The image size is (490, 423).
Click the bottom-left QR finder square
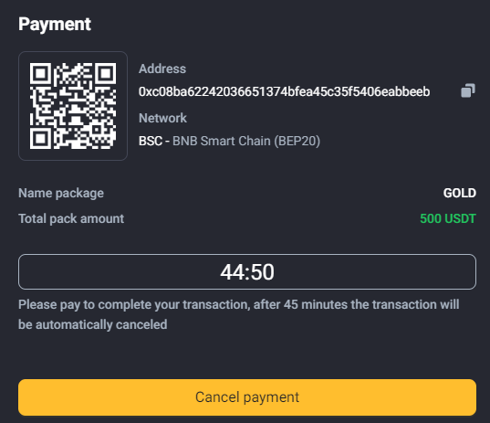point(41,138)
